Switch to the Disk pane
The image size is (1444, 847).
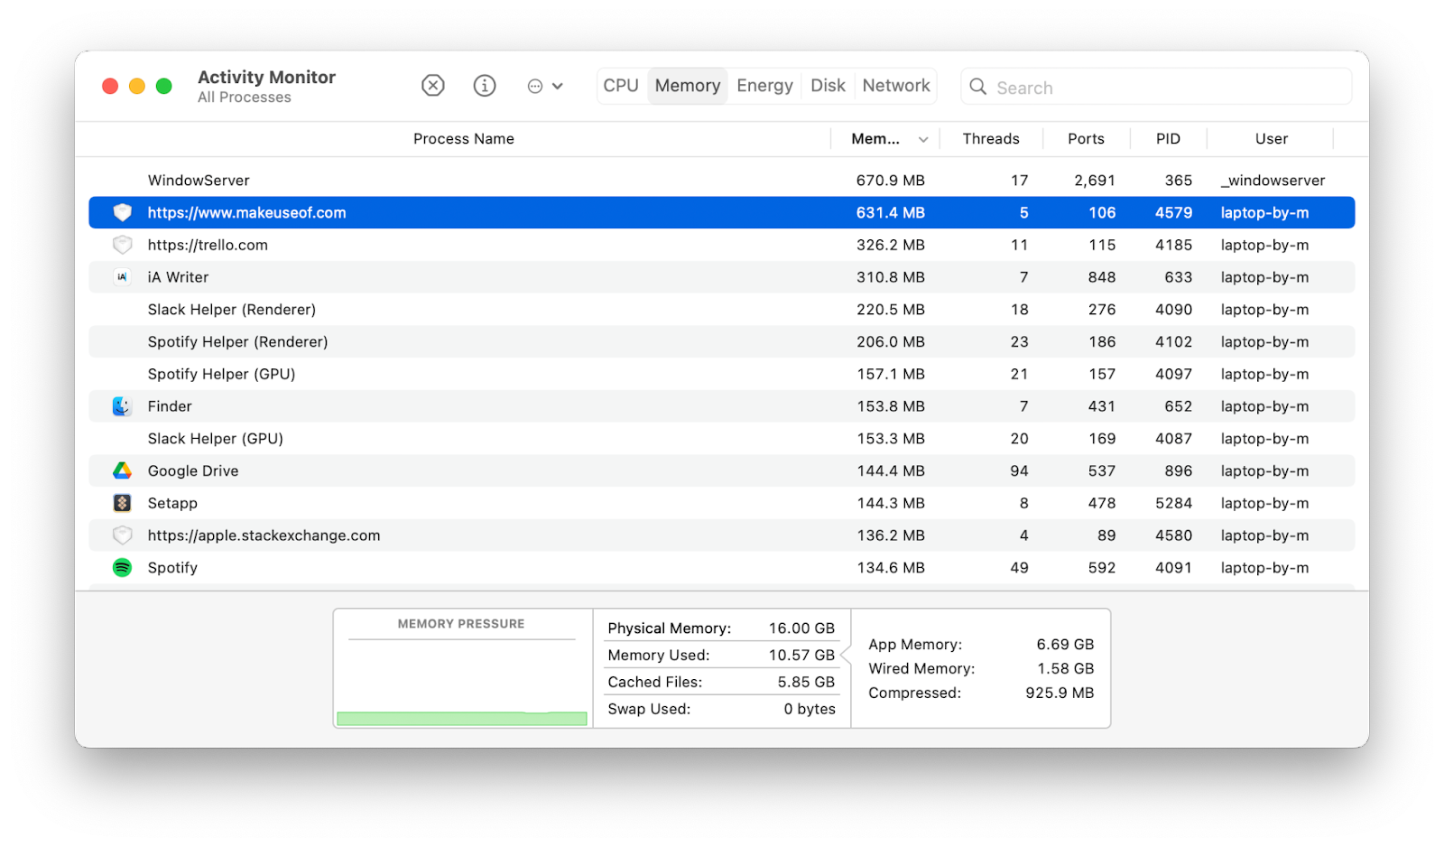tap(828, 85)
